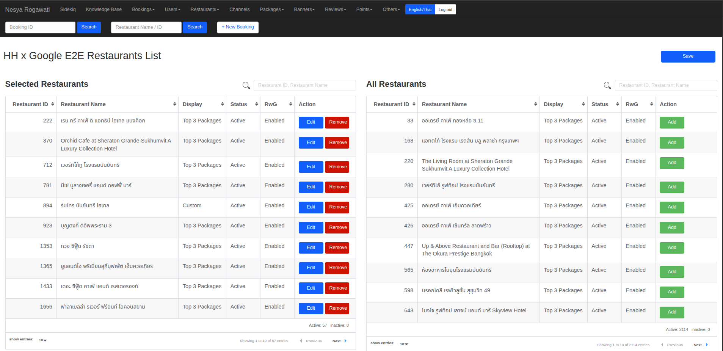Expand the Bookings menu
Viewport: 723px width, 351px height.
[x=143, y=9]
